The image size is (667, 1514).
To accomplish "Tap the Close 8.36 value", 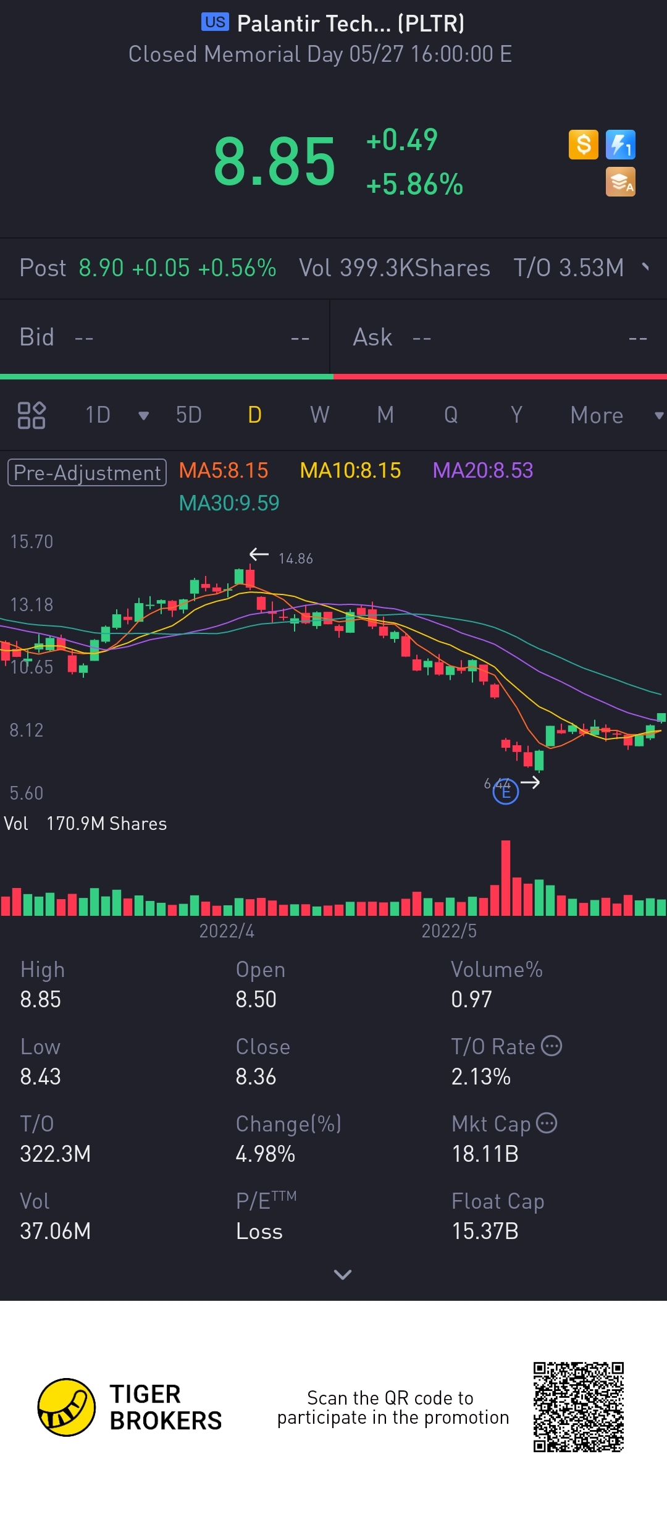I will (x=256, y=1076).
